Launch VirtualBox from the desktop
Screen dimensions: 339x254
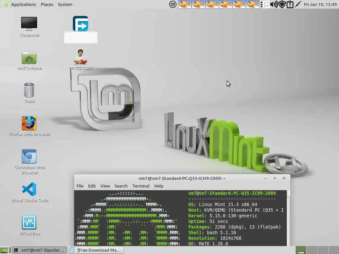(29, 225)
